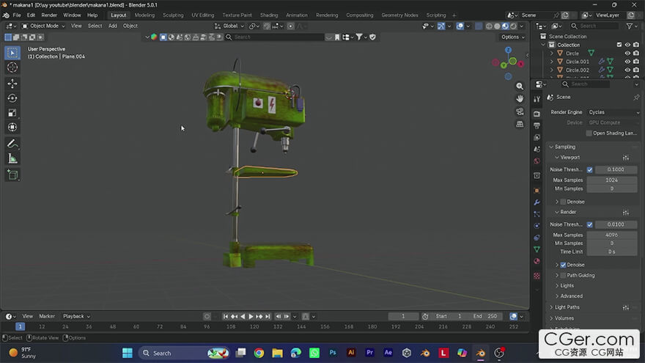Click the viewport Options button
Image resolution: width=645 pixels, height=363 pixels.
pos(512,37)
